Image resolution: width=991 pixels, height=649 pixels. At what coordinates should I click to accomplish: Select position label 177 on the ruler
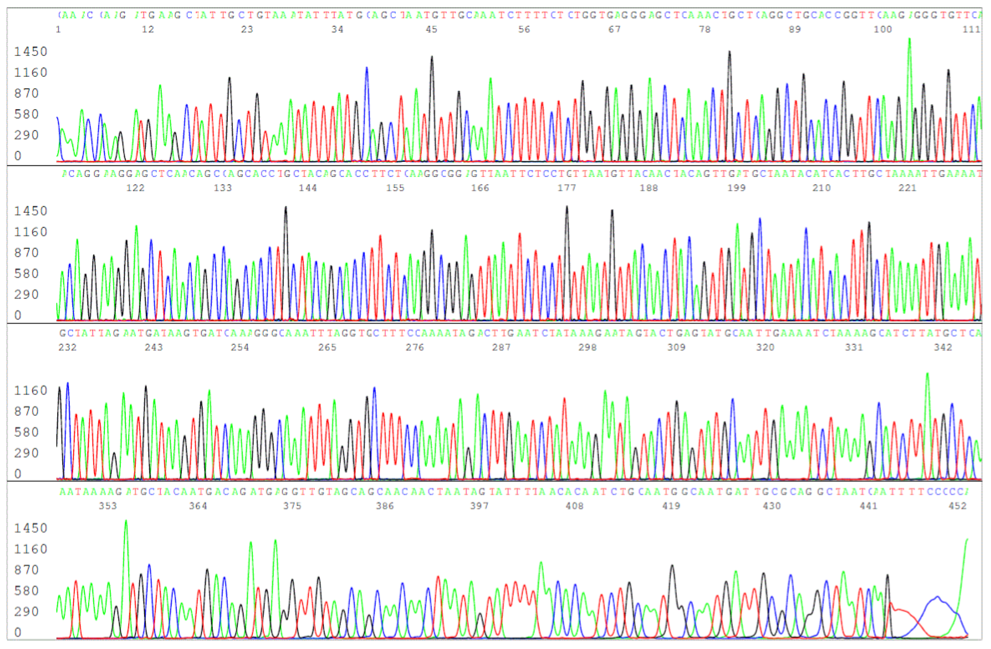click(567, 188)
